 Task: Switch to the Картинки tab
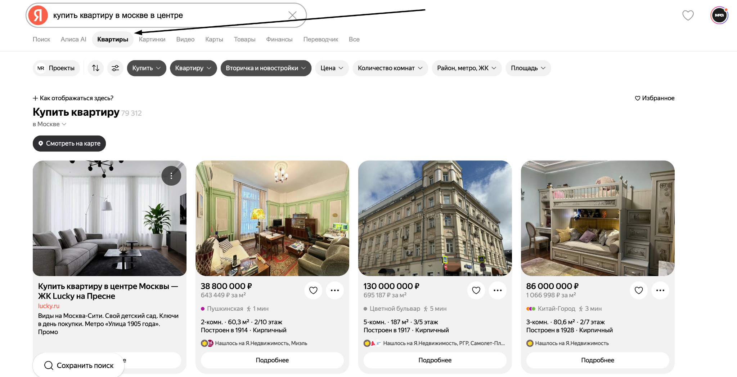click(x=152, y=39)
